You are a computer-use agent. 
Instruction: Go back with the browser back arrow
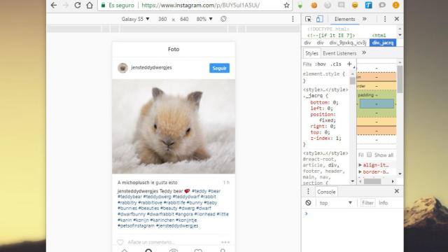(x=54, y=5)
